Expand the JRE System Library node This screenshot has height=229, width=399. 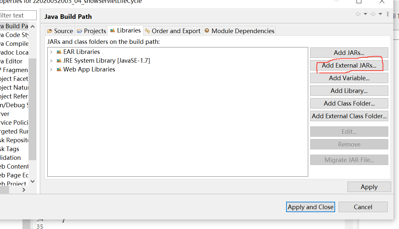pos(51,61)
